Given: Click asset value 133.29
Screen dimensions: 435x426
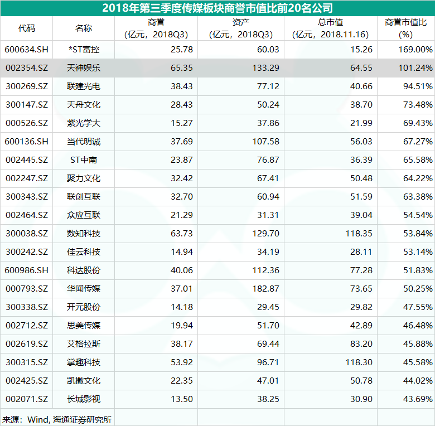Looking at the screenshot, I should [x=265, y=68].
